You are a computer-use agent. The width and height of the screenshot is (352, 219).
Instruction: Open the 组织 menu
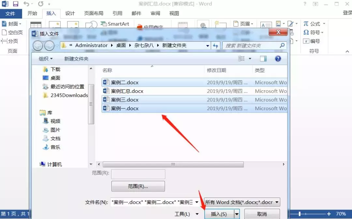(46, 59)
